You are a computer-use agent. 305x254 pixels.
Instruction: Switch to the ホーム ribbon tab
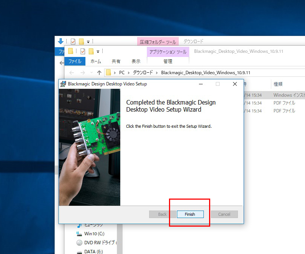[96, 61]
